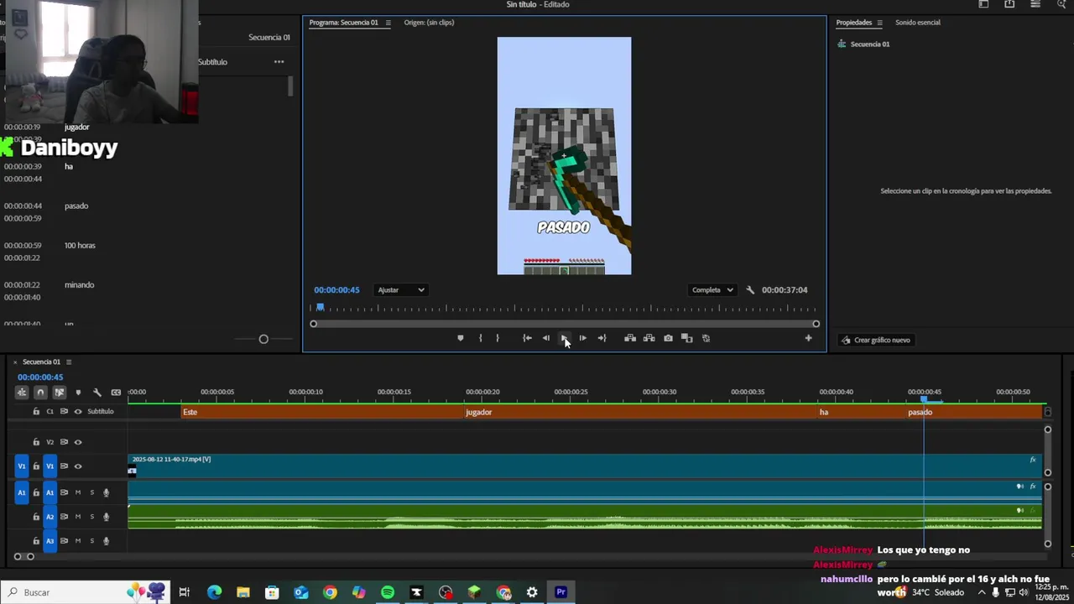
Task: Select the Propiedades tab
Action: click(x=854, y=23)
